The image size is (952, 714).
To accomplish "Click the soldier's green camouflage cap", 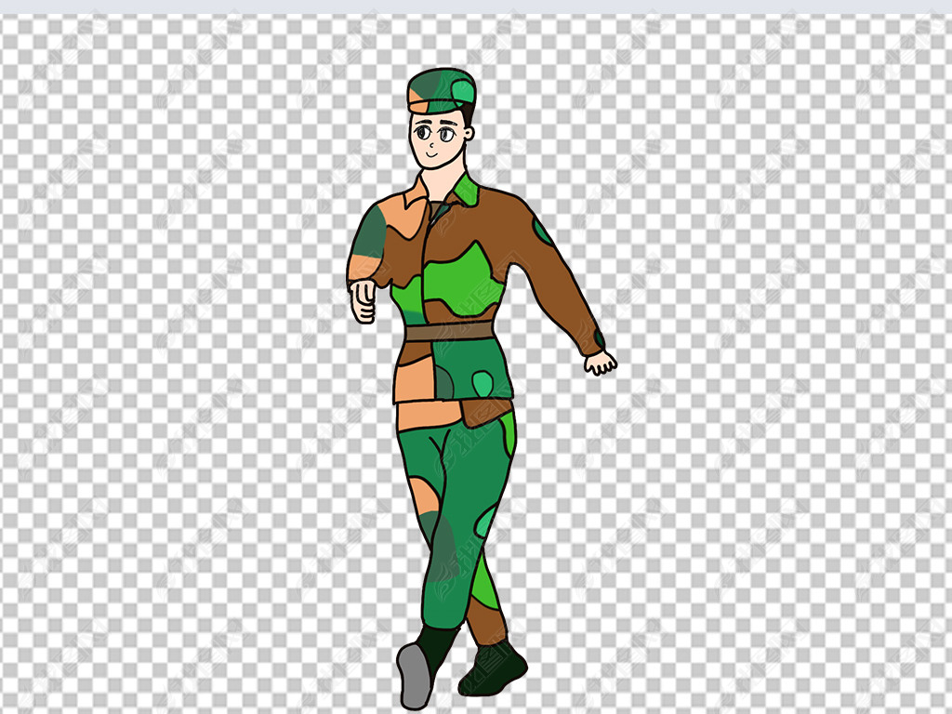I will tap(442, 90).
